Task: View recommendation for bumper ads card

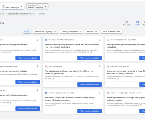Action: [x=89, y=111]
